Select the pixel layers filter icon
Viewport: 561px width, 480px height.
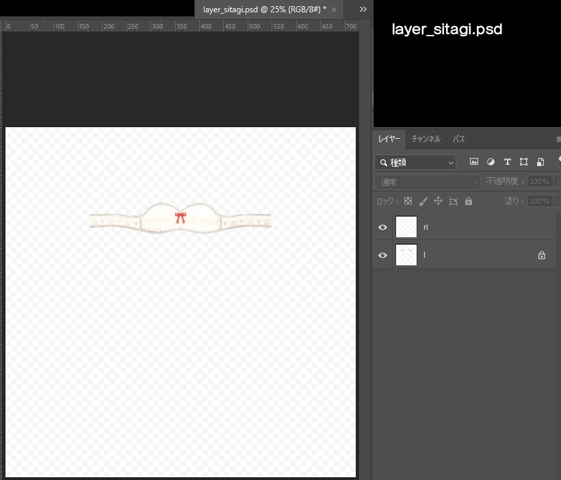click(474, 162)
